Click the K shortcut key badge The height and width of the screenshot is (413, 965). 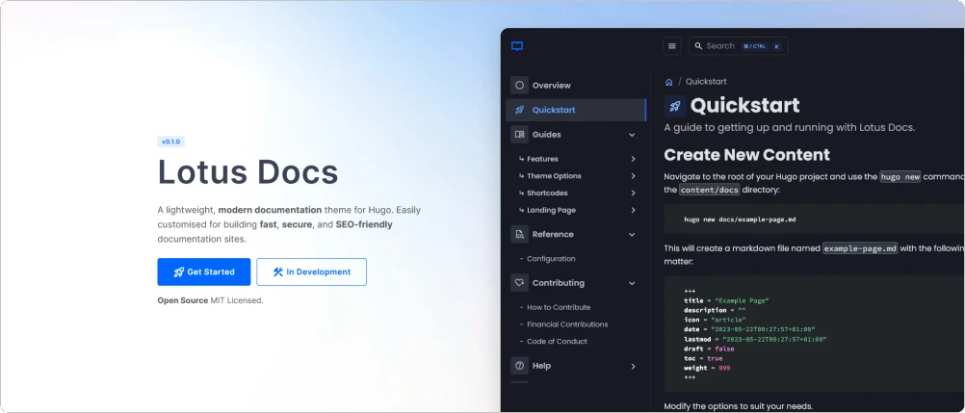pos(776,46)
